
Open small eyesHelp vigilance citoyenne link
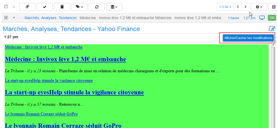click(x=49, y=80)
